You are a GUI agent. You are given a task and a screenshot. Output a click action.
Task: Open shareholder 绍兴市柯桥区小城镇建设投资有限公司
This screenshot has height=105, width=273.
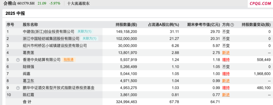(55, 46)
